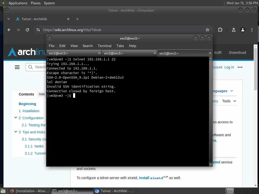Screen dimensions: 259x194
Task: Open the AUR navigation link
Action: (218, 53)
